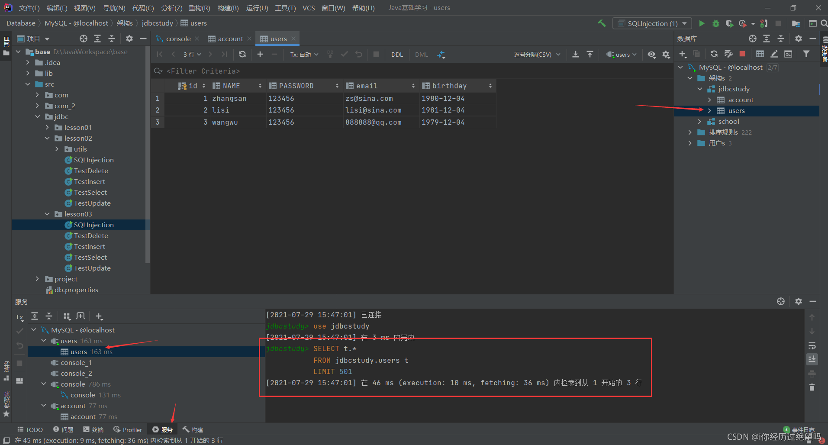Open the 工具(T) menu

pyautogui.click(x=285, y=8)
